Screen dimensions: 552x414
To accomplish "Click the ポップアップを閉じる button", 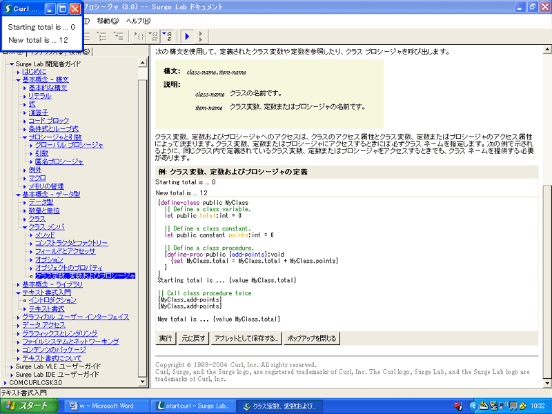I will click(312, 339).
